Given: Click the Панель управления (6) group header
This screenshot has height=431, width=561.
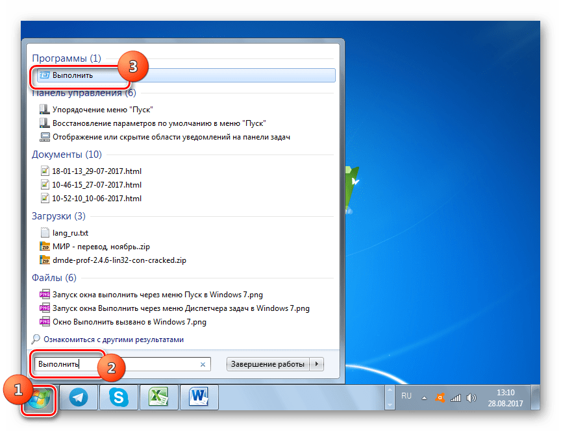Looking at the screenshot, I should tap(84, 93).
